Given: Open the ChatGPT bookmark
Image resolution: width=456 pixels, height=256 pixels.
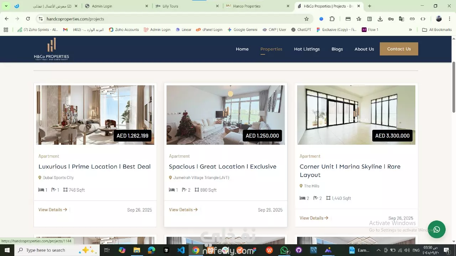Looking at the screenshot, I should pos(301,30).
